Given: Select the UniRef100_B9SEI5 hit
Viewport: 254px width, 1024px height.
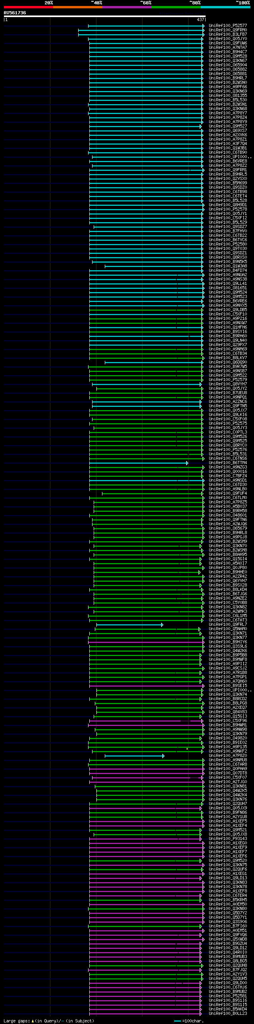Looking at the screenshot, I should tap(228, 686).
